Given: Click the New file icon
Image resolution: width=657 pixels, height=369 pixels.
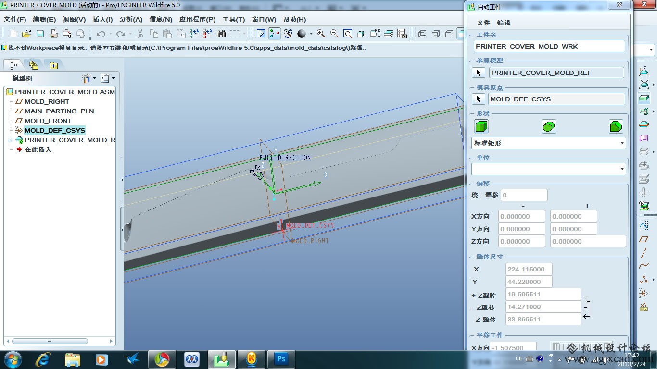Looking at the screenshot, I should coord(13,34).
